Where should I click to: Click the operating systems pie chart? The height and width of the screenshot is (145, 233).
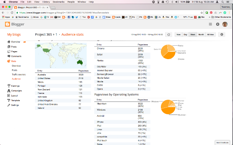tap(168, 107)
